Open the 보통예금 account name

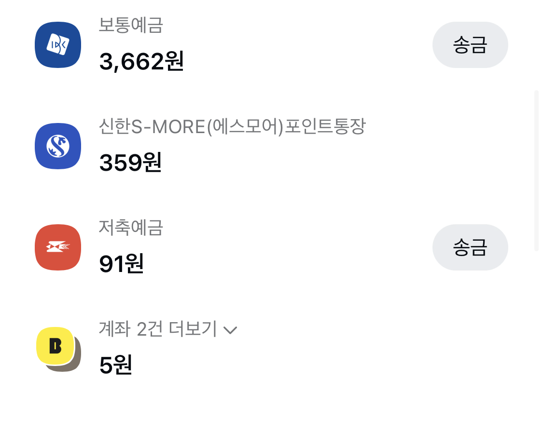pos(131,26)
